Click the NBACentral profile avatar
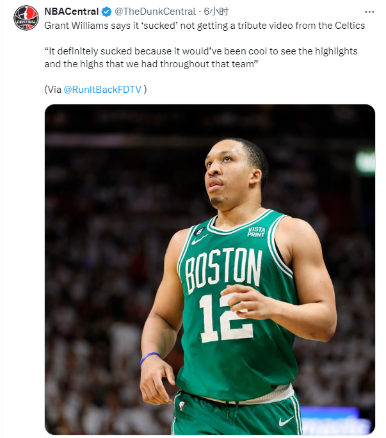 (x=26, y=18)
